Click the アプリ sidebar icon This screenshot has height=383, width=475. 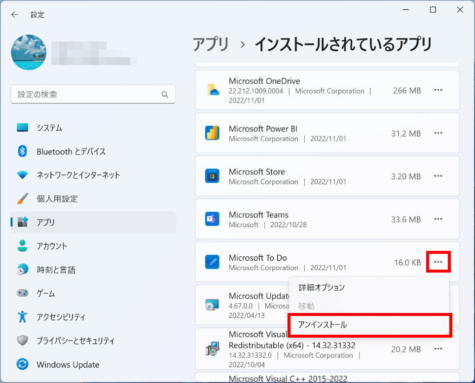point(22,222)
